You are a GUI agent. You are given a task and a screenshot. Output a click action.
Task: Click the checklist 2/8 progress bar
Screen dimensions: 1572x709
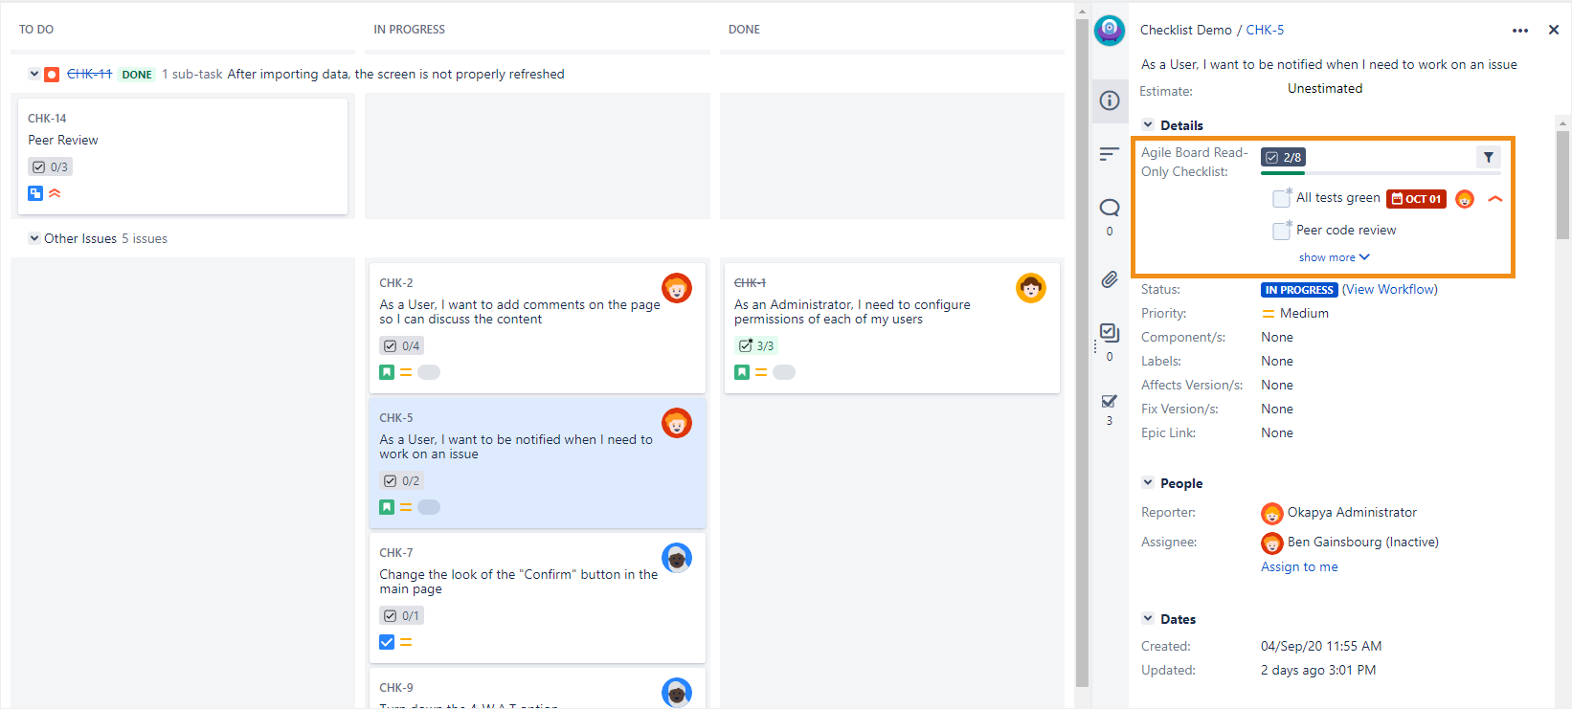point(1380,173)
